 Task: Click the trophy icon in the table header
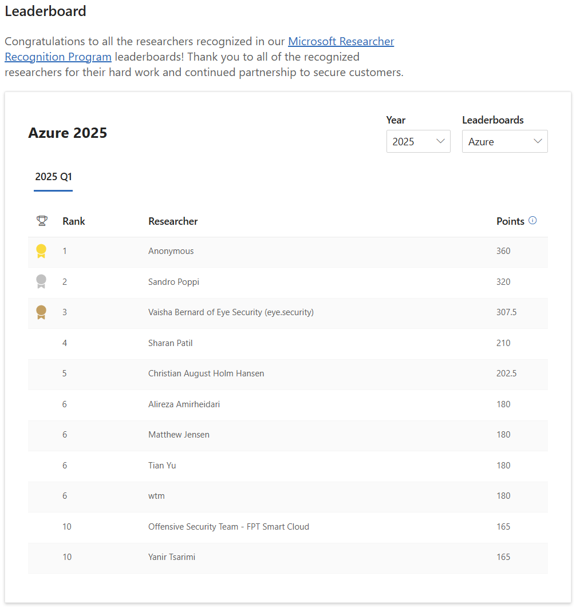pos(42,221)
